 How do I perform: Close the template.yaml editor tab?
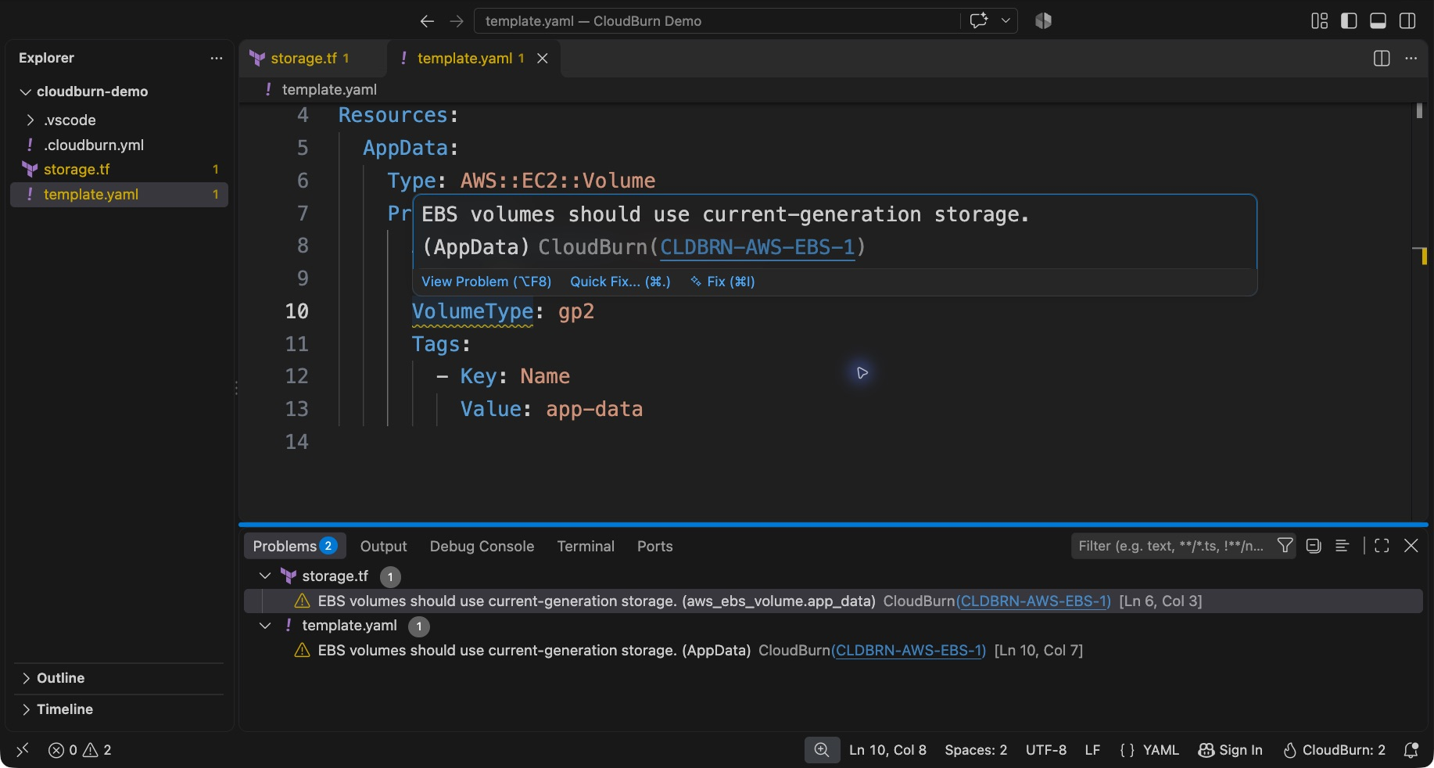pos(543,58)
